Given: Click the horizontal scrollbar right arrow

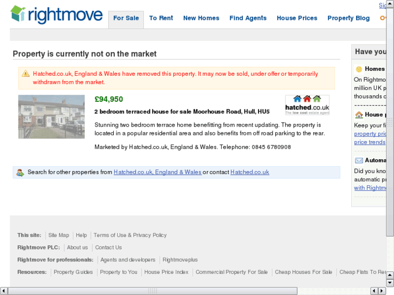Looking at the screenshot, I should pyautogui.click(x=382, y=291).
